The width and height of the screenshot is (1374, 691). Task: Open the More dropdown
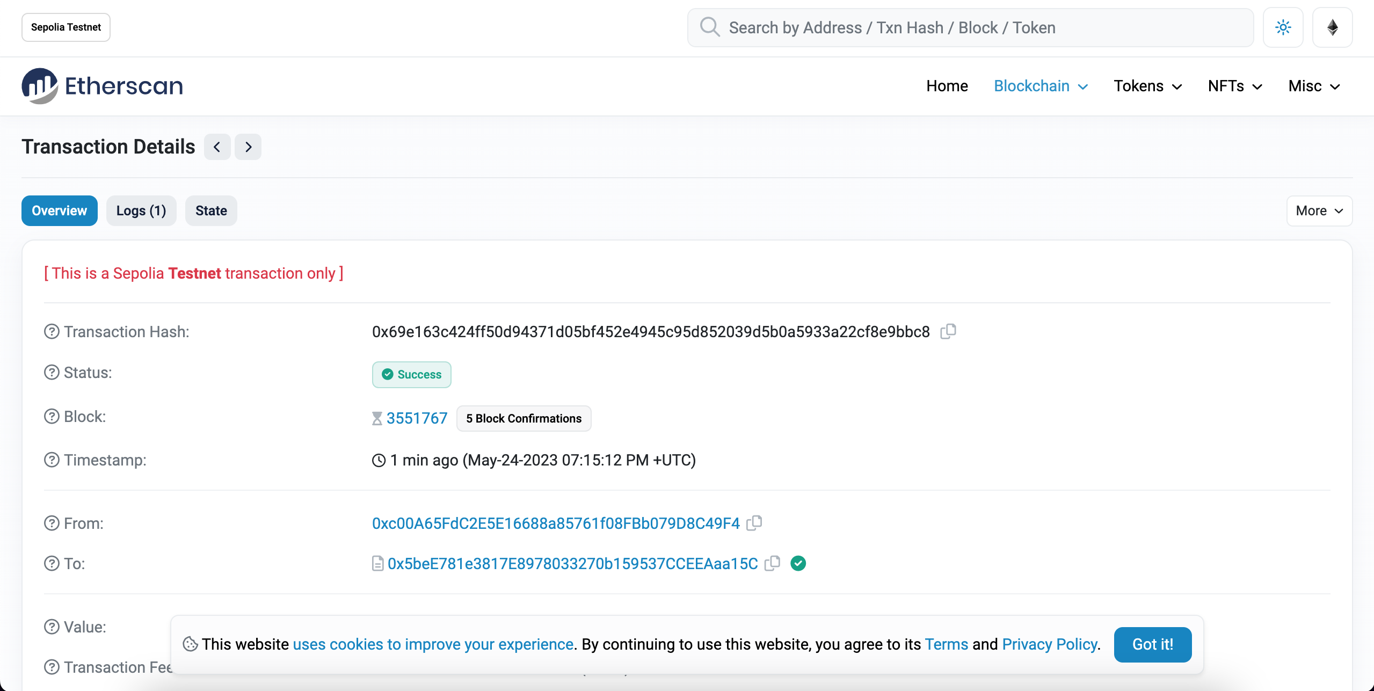pyautogui.click(x=1319, y=210)
